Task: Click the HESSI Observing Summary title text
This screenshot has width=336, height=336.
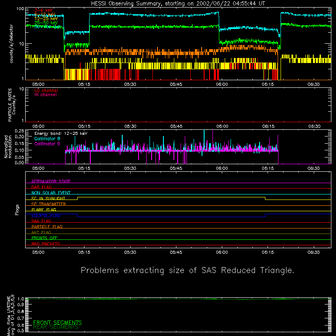Action: click(x=178, y=3)
